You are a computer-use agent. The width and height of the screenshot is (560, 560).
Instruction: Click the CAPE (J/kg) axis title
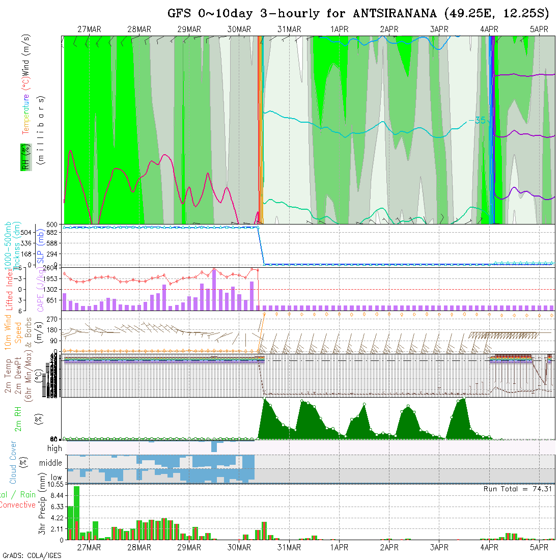40,290
